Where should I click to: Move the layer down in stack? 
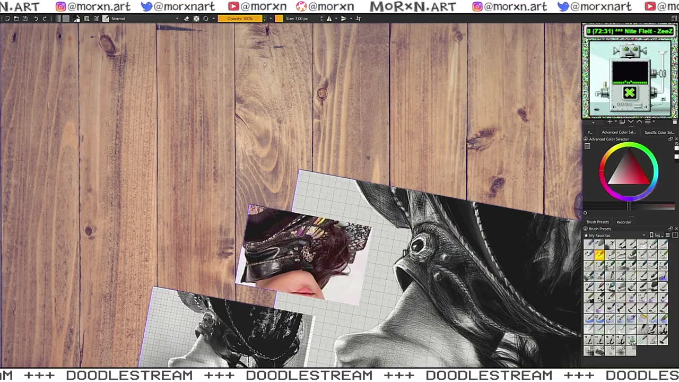[631, 121]
